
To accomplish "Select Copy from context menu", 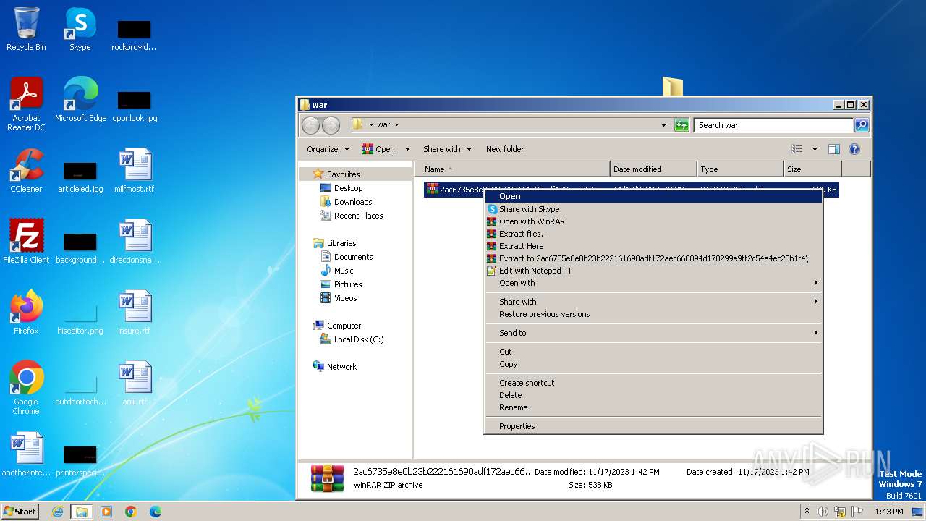I will (x=653, y=364).
